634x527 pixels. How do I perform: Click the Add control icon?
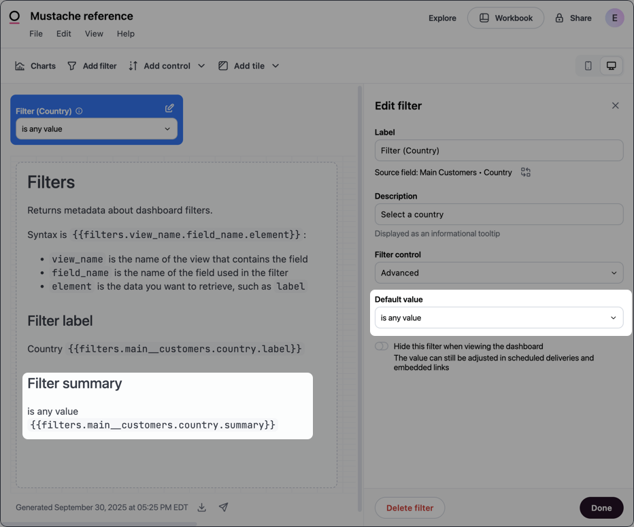[133, 65]
